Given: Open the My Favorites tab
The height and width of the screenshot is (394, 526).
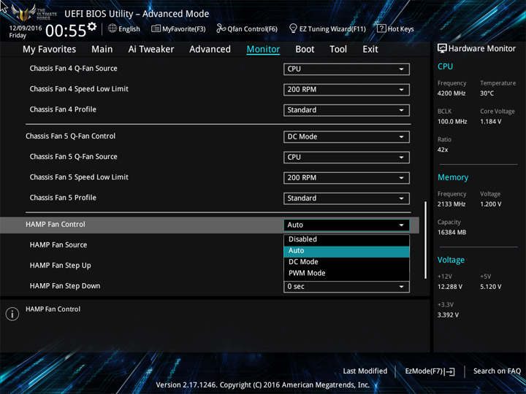Looking at the screenshot, I should pyautogui.click(x=50, y=50).
